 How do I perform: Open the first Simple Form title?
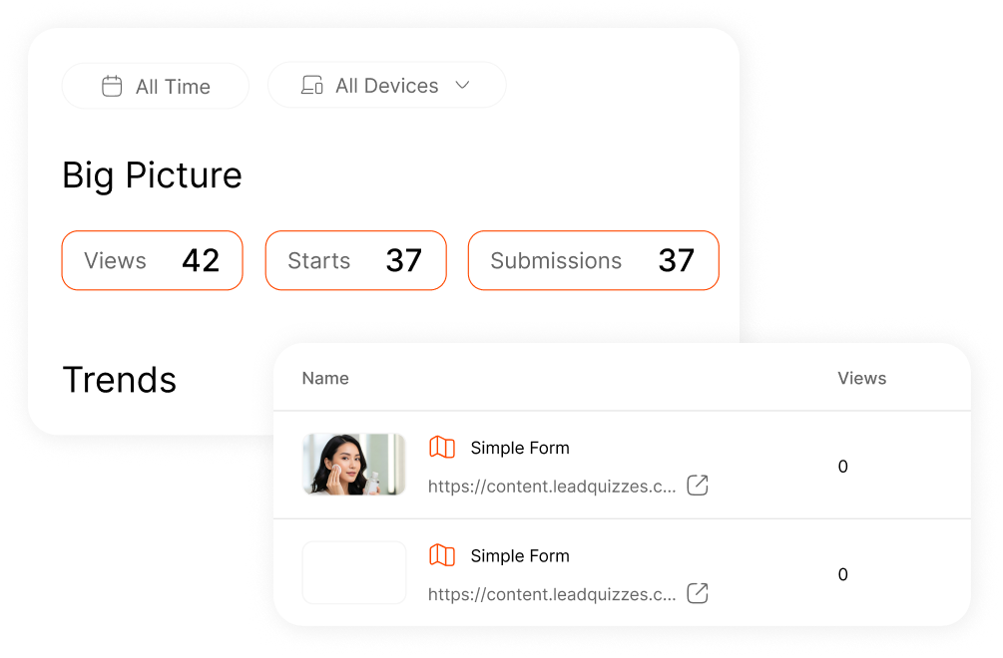tap(520, 449)
